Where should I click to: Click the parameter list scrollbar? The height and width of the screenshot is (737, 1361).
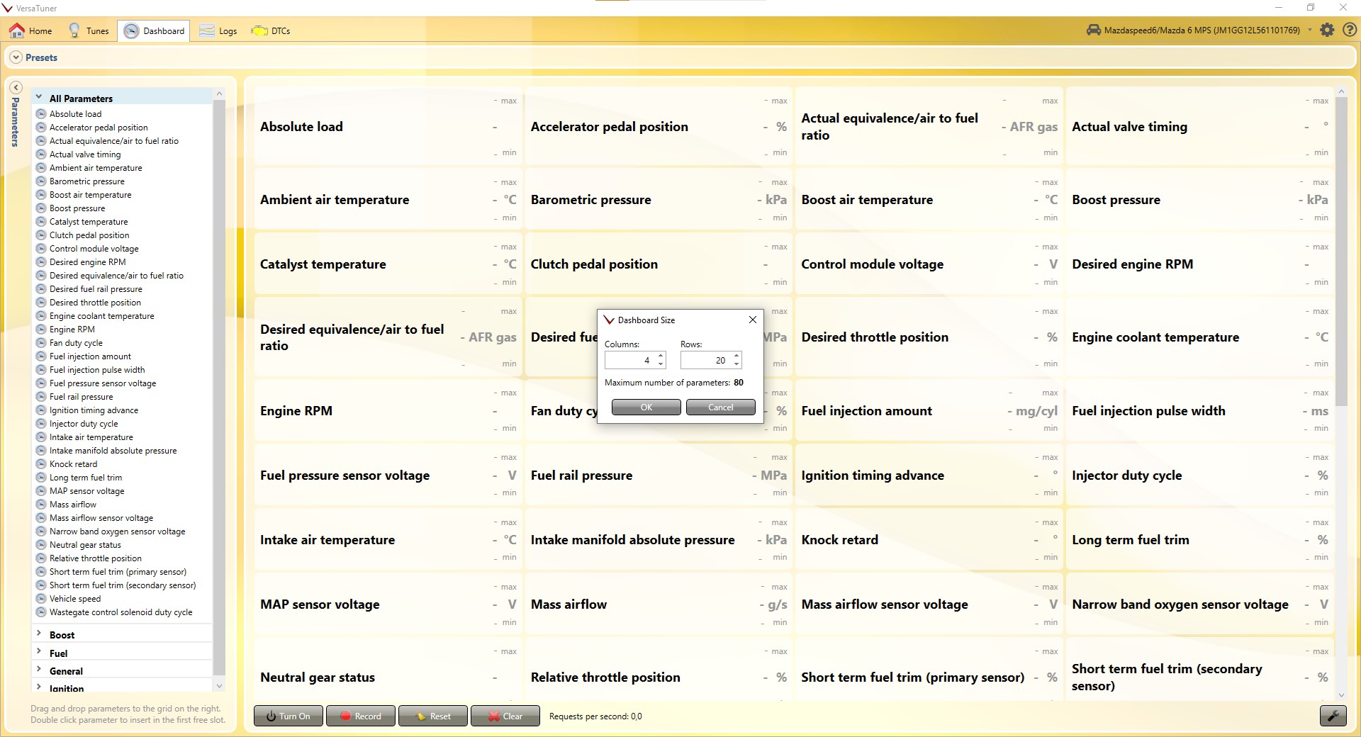pyautogui.click(x=219, y=386)
